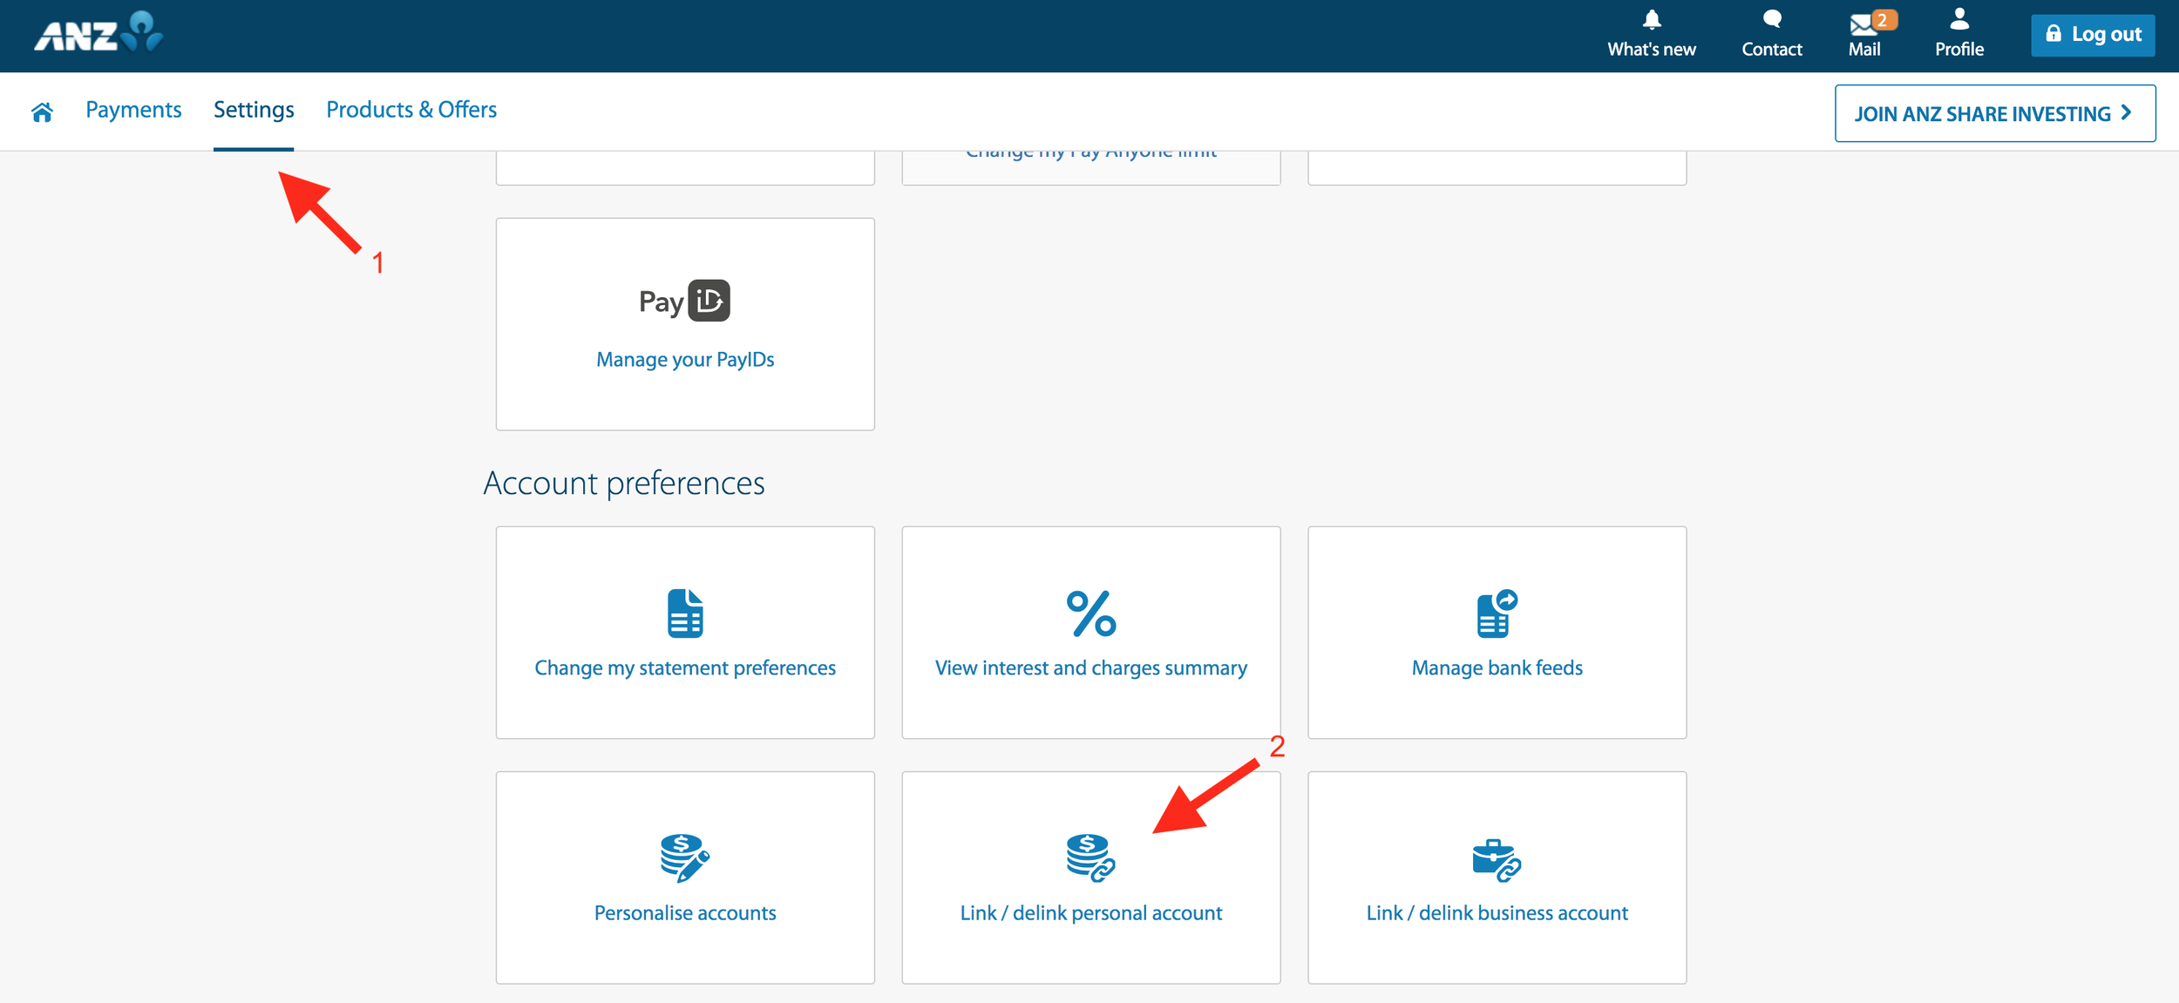Click the briefcase icon for business account
Image resolution: width=2179 pixels, height=1003 pixels.
pos(1496,861)
